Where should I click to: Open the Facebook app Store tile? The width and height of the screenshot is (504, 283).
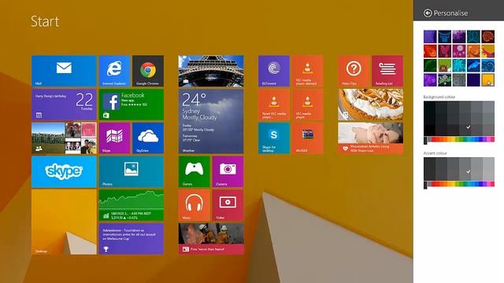pyautogui.click(x=132, y=105)
